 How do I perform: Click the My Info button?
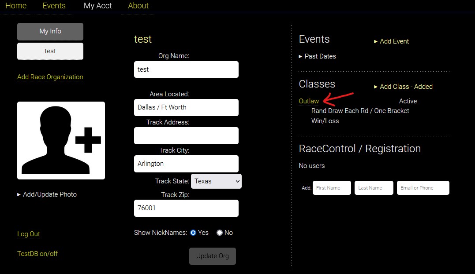(50, 32)
